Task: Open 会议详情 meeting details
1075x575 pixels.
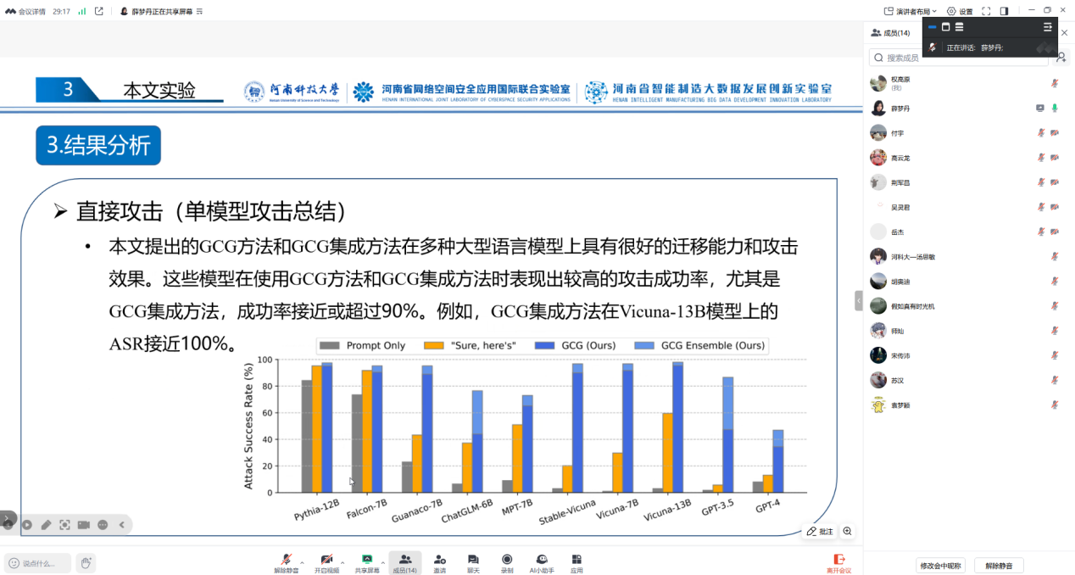Action: point(25,11)
